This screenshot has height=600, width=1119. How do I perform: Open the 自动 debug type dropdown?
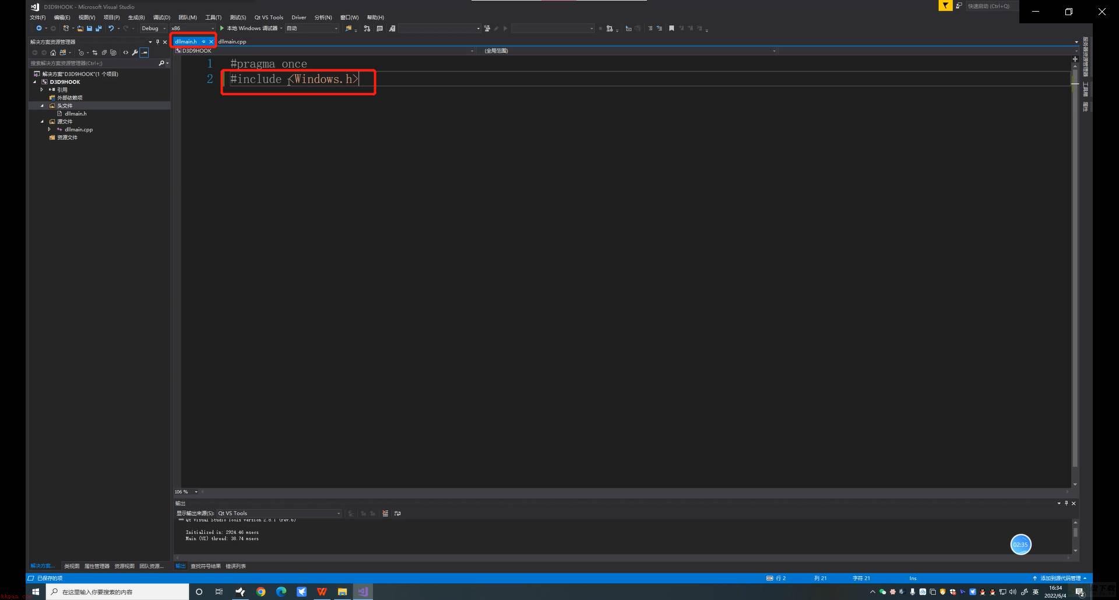coord(312,28)
